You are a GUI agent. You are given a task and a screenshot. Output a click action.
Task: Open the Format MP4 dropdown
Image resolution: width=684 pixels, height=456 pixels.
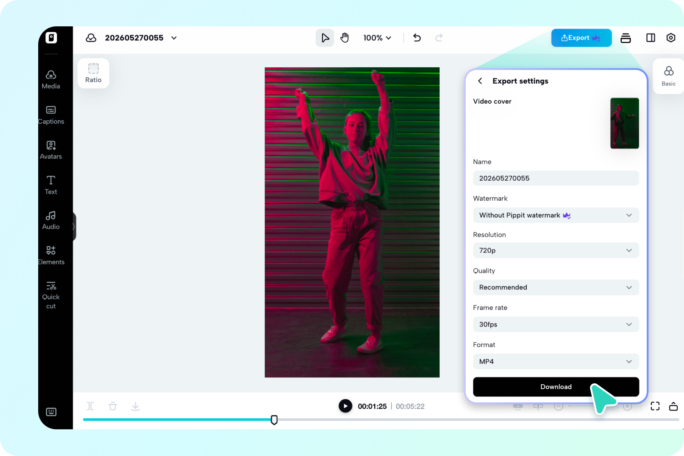(556, 362)
